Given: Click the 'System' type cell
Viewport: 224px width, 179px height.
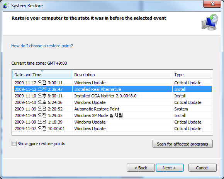Looking at the screenshot, I should [181, 109].
